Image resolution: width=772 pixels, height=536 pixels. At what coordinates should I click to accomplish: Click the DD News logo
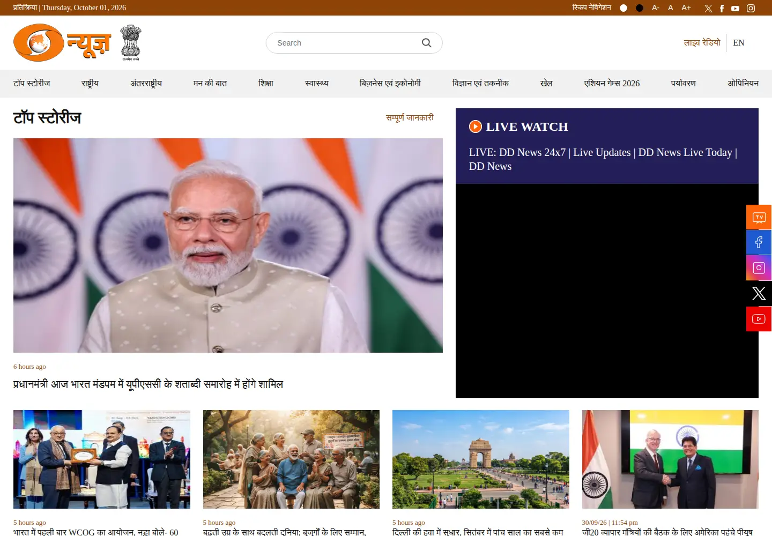62,42
